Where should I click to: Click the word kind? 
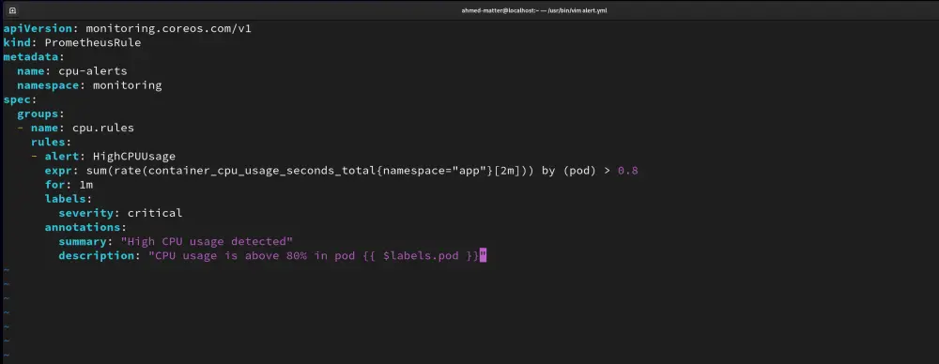(x=17, y=42)
